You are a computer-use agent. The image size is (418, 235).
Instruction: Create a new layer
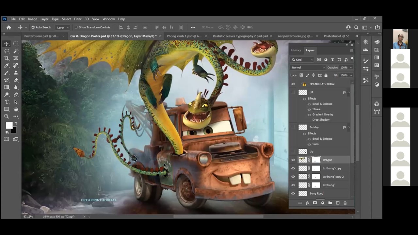pos(338,203)
